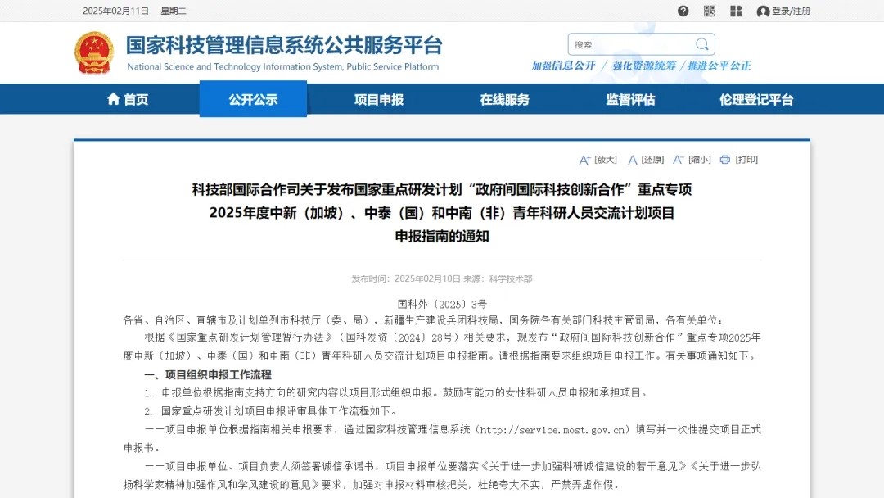Screen dimensions: 884x498
Task: Click the 星期二 weekday text
Action: click(173, 11)
